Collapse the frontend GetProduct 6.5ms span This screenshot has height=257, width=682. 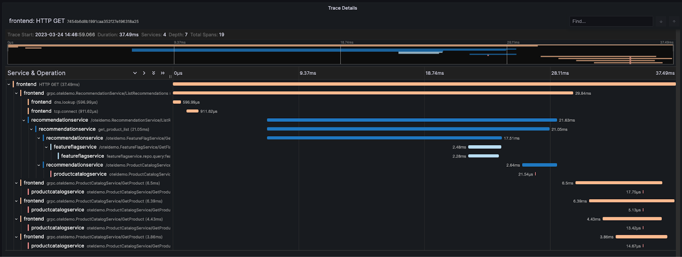(16, 183)
